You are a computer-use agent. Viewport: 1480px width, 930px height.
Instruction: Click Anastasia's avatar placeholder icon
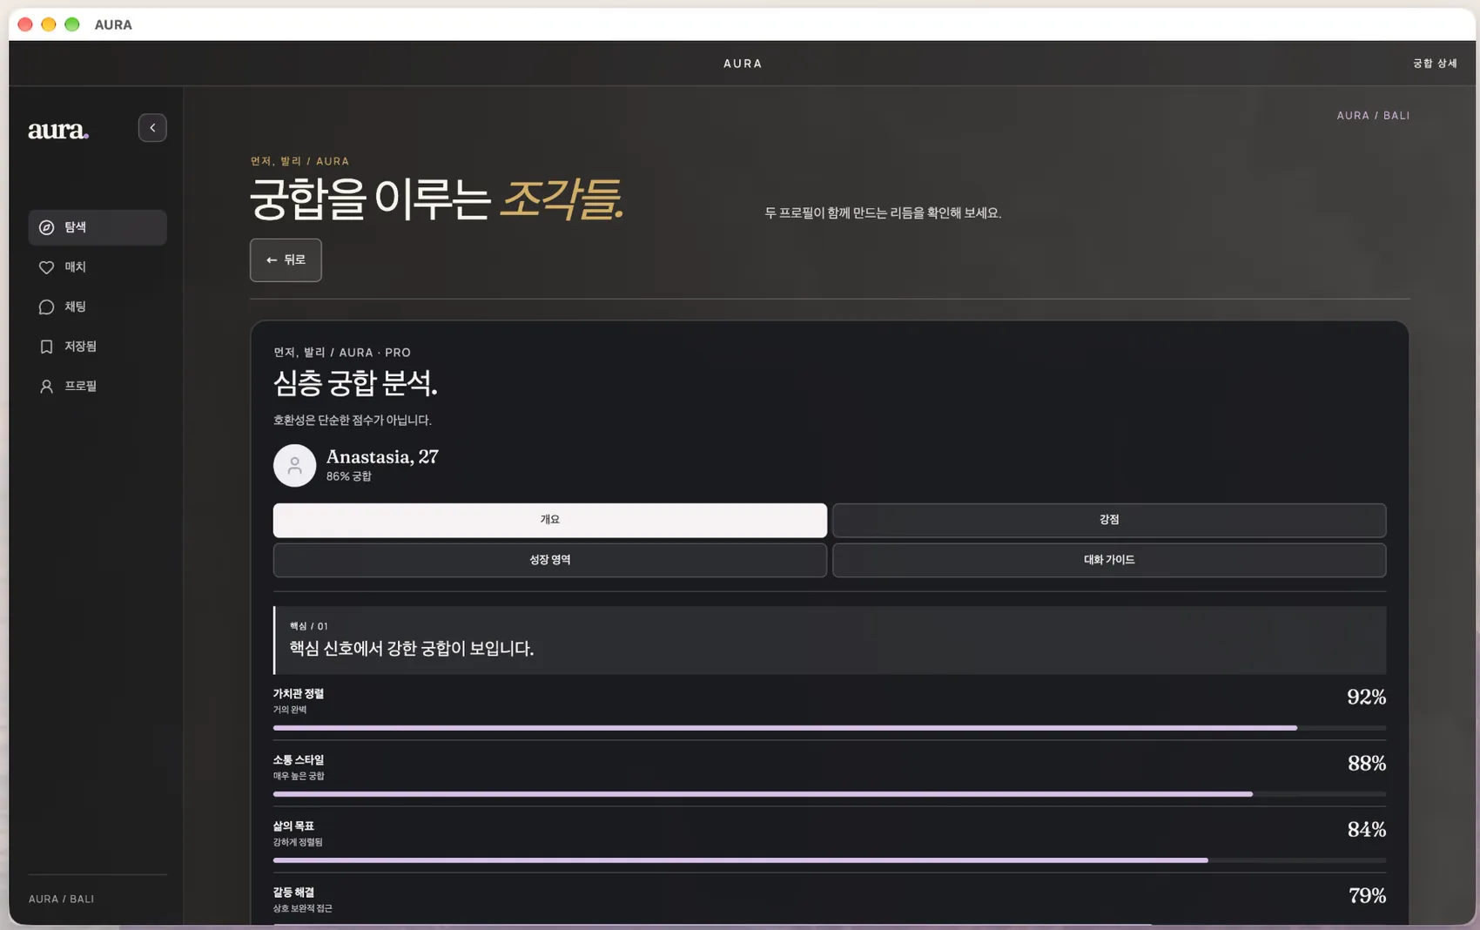294,465
